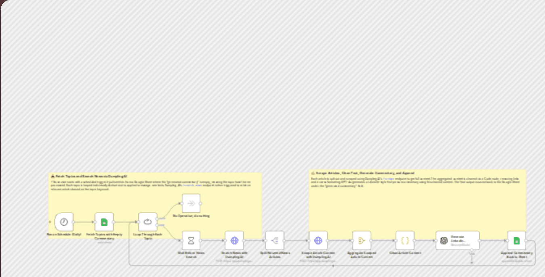Select the Run on Schedule (Daily) clock node
The width and height of the screenshot is (545, 277).
click(x=64, y=222)
